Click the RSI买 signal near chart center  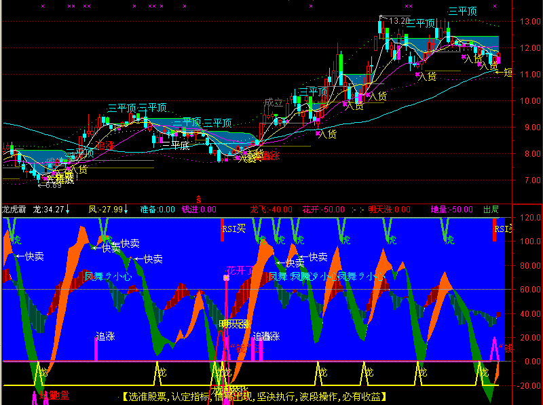click(x=234, y=229)
